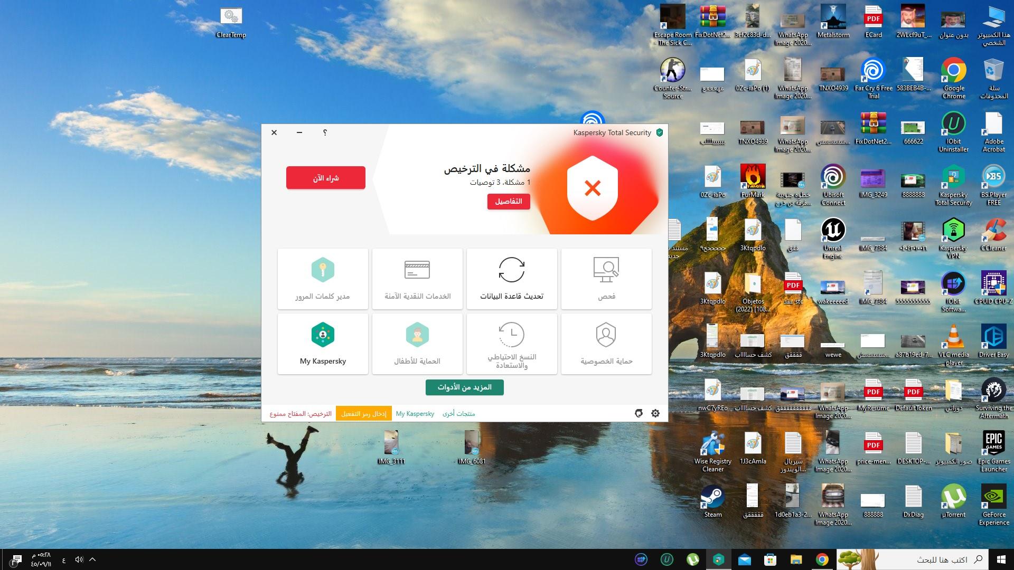The height and width of the screenshot is (570, 1014).
Task: Click the License: key blocked text
Action: [x=301, y=414]
